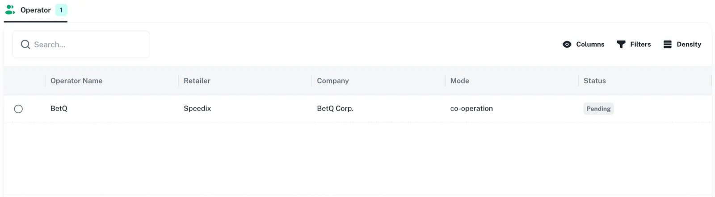Click the Company column header
Viewport: 715px width, 197px height.
pos(333,81)
